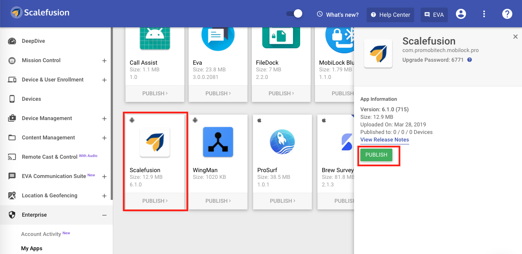Viewport: 522px width, 254px height.
Task: Click Apple platform icon on Brew Survey card
Action: point(324,120)
